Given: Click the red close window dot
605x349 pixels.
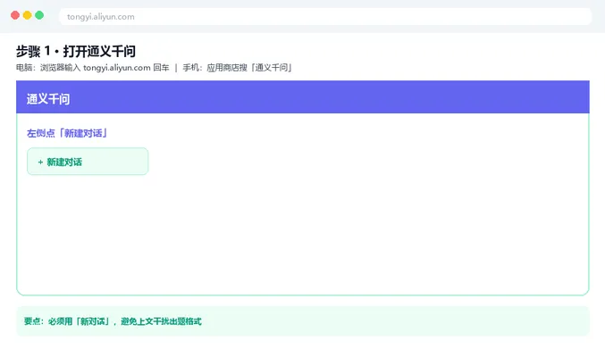Looking at the screenshot, I should coord(15,15).
